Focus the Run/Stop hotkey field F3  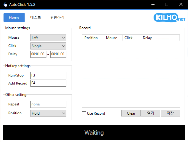pos(48,75)
